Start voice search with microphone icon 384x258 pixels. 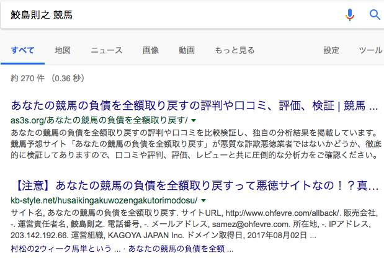(350, 15)
